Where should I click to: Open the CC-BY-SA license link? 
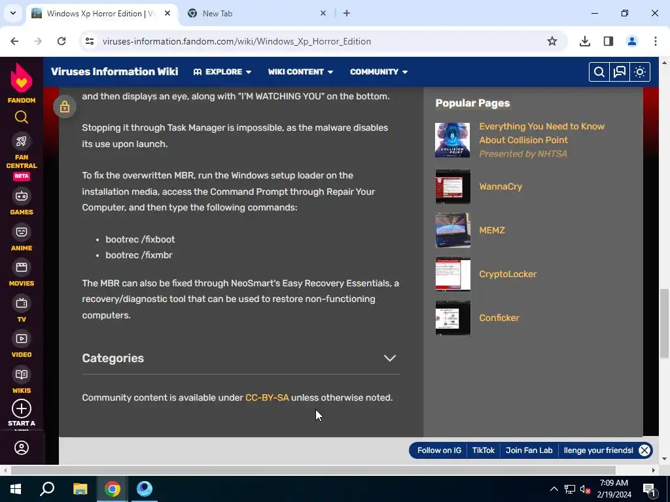(267, 397)
